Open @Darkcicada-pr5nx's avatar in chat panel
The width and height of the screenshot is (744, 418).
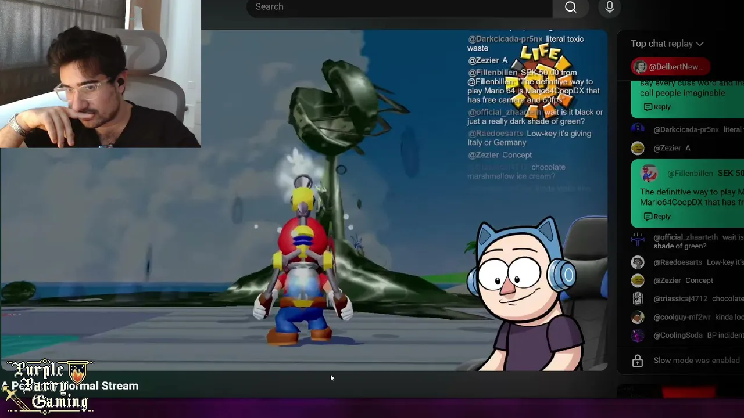point(638,129)
